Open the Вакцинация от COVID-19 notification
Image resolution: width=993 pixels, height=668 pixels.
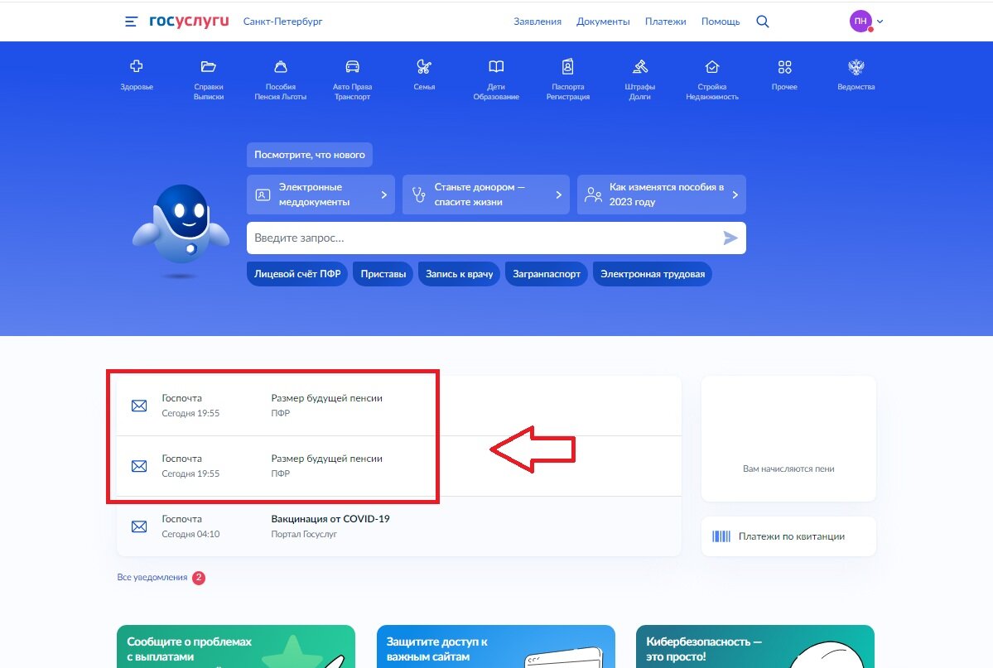(x=329, y=518)
